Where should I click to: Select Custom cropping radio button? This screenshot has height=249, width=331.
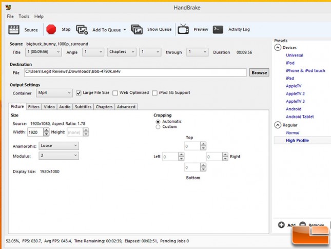coord(158,127)
